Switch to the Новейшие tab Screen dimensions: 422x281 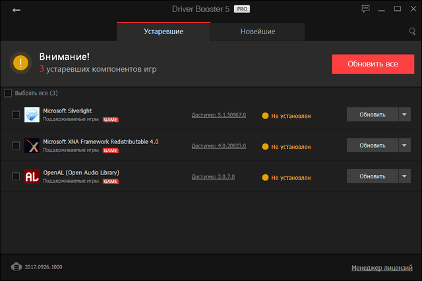[258, 32]
